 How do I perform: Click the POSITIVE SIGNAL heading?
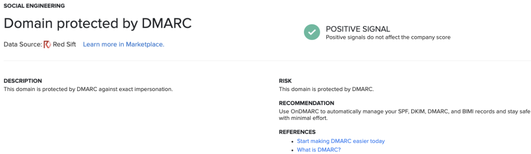(x=358, y=29)
